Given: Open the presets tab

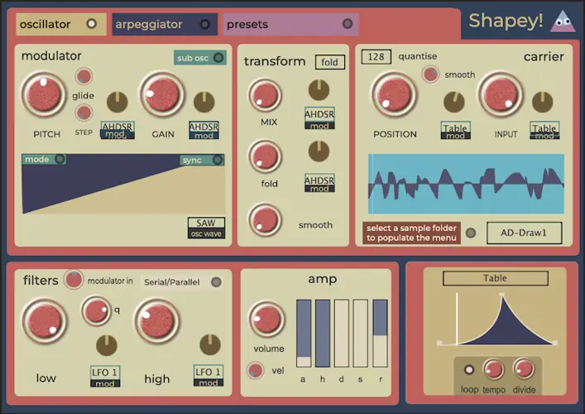Looking at the screenshot, I should coord(289,24).
